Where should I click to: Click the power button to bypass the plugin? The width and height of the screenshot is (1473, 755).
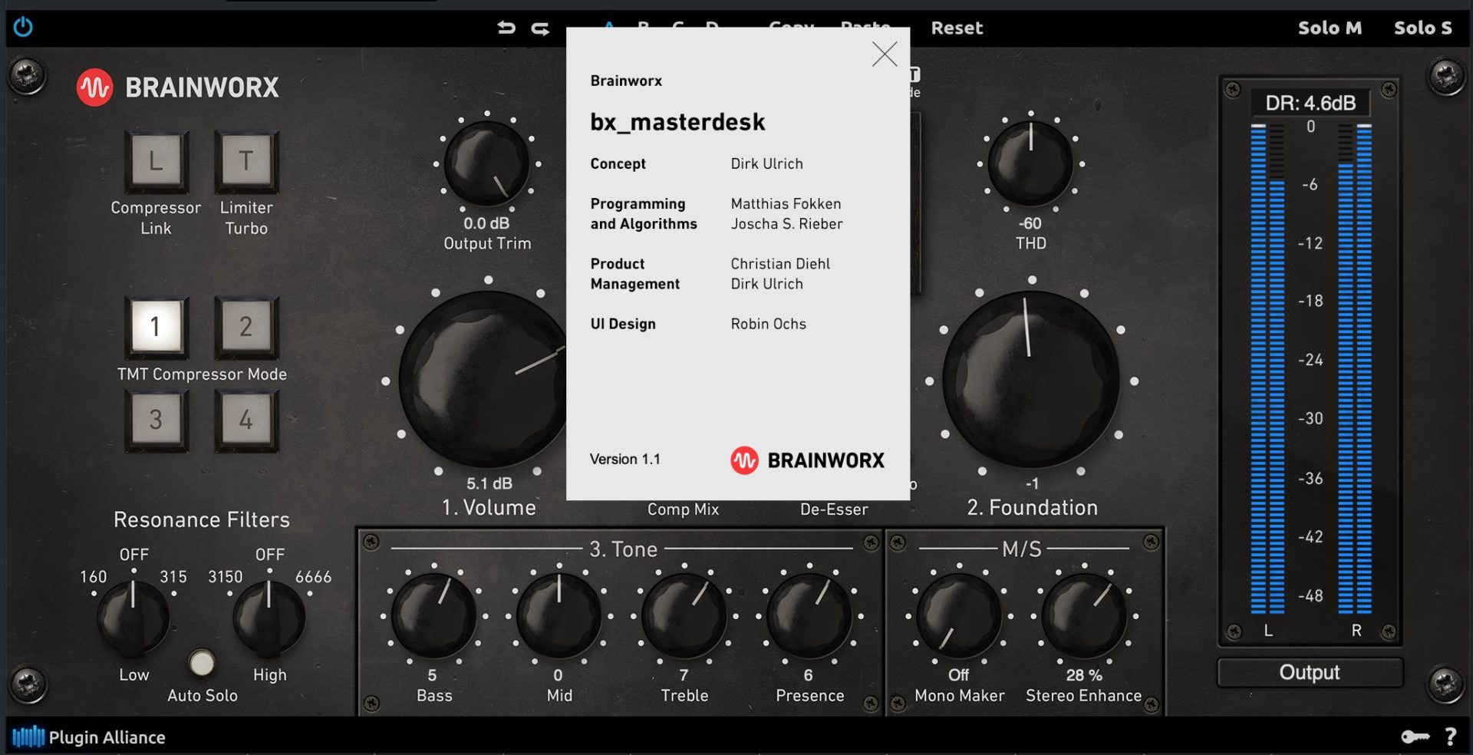(21, 28)
